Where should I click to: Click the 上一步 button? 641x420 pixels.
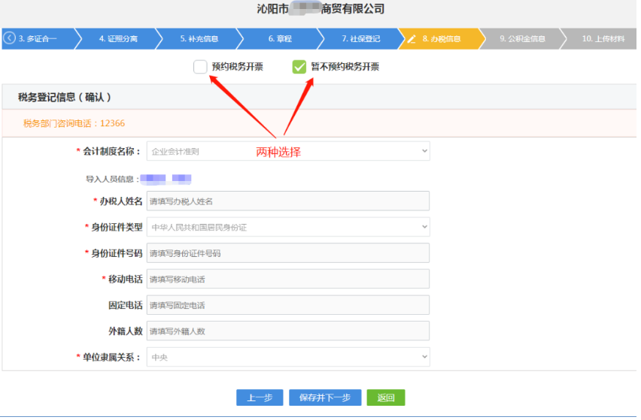click(x=260, y=397)
